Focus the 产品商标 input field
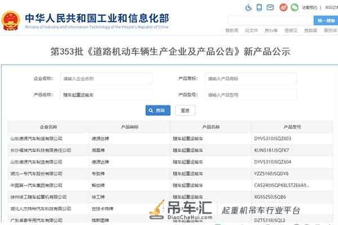Viewport: 338px width, 225px height. [251, 79]
